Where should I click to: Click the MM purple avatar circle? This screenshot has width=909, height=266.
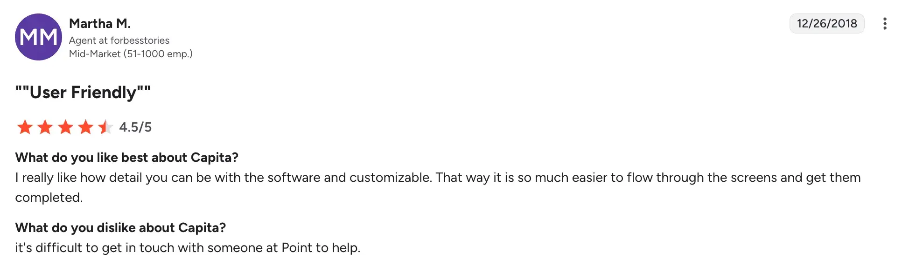point(38,37)
